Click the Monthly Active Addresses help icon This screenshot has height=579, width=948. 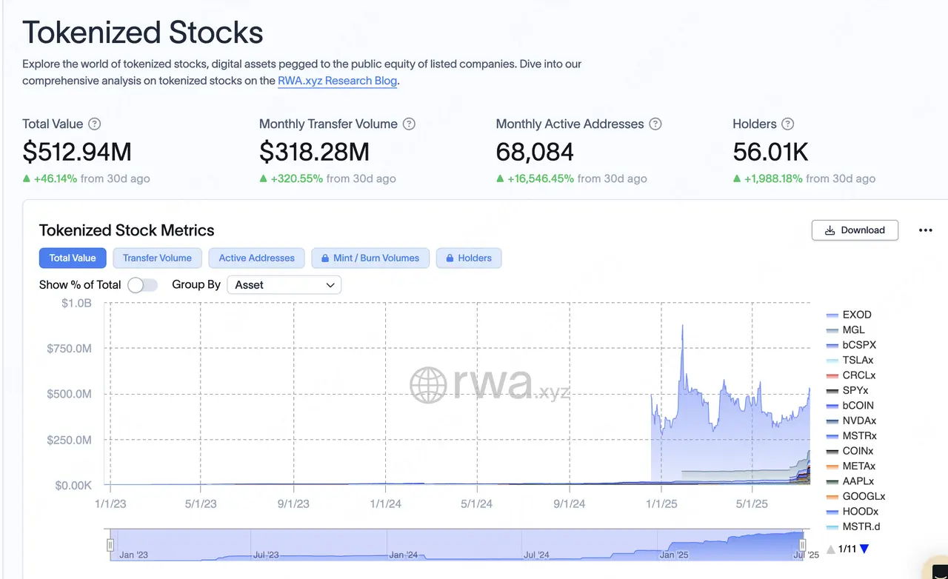655,124
